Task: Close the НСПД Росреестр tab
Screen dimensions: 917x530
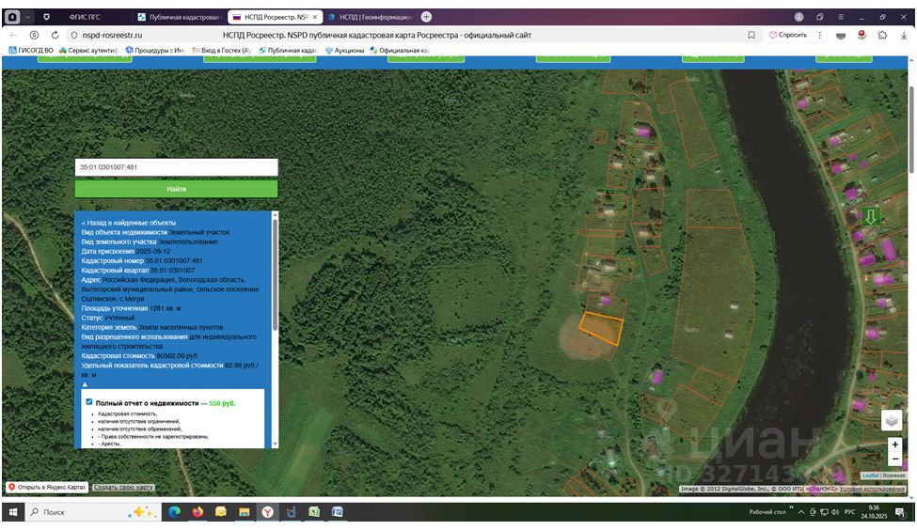Action: point(315,17)
